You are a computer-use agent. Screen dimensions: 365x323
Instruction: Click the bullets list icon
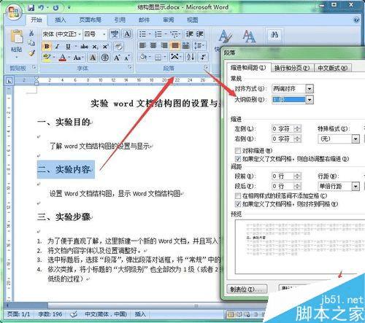(x=142, y=34)
